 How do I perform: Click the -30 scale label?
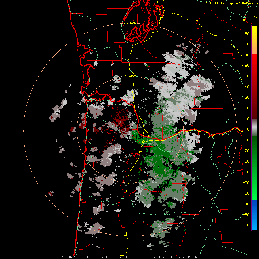pyautogui.click(x=246, y=161)
